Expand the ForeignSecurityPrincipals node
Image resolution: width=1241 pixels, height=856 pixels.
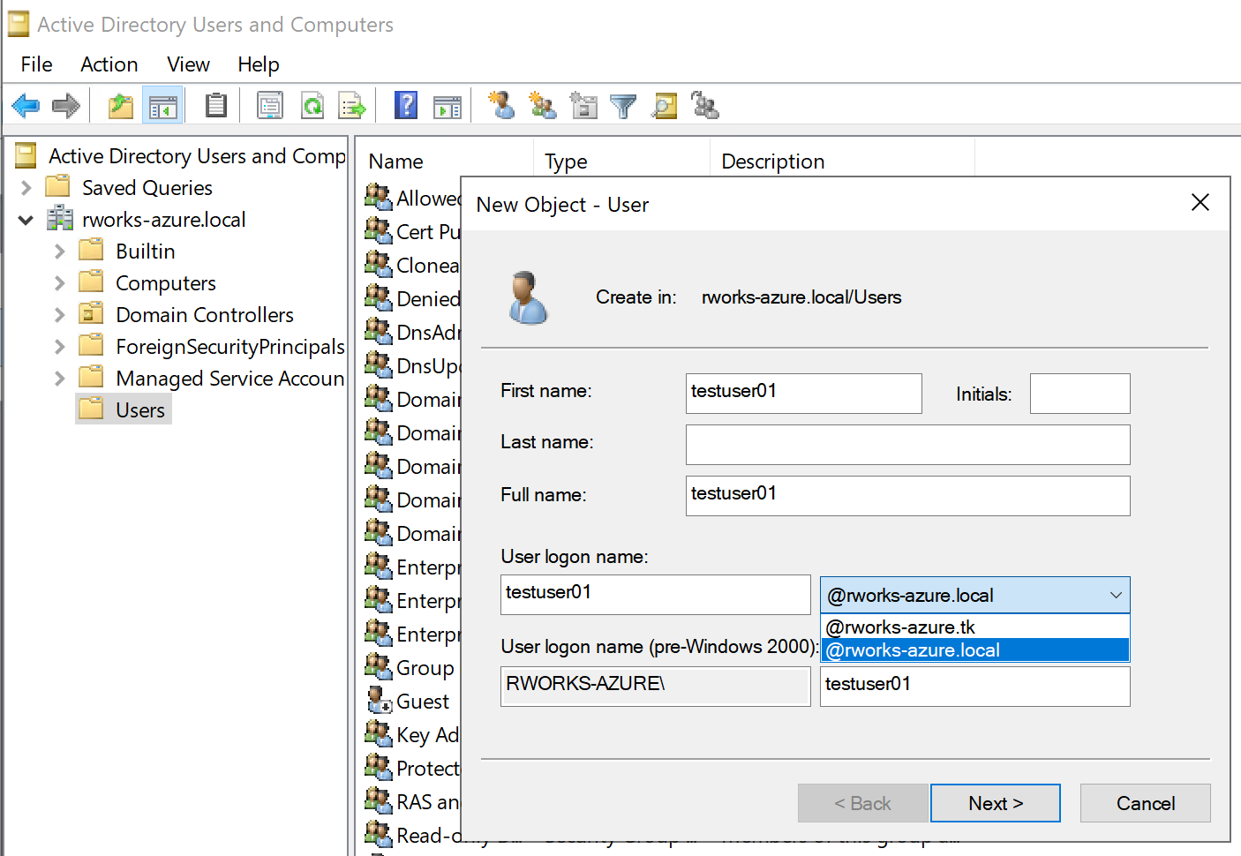point(60,347)
